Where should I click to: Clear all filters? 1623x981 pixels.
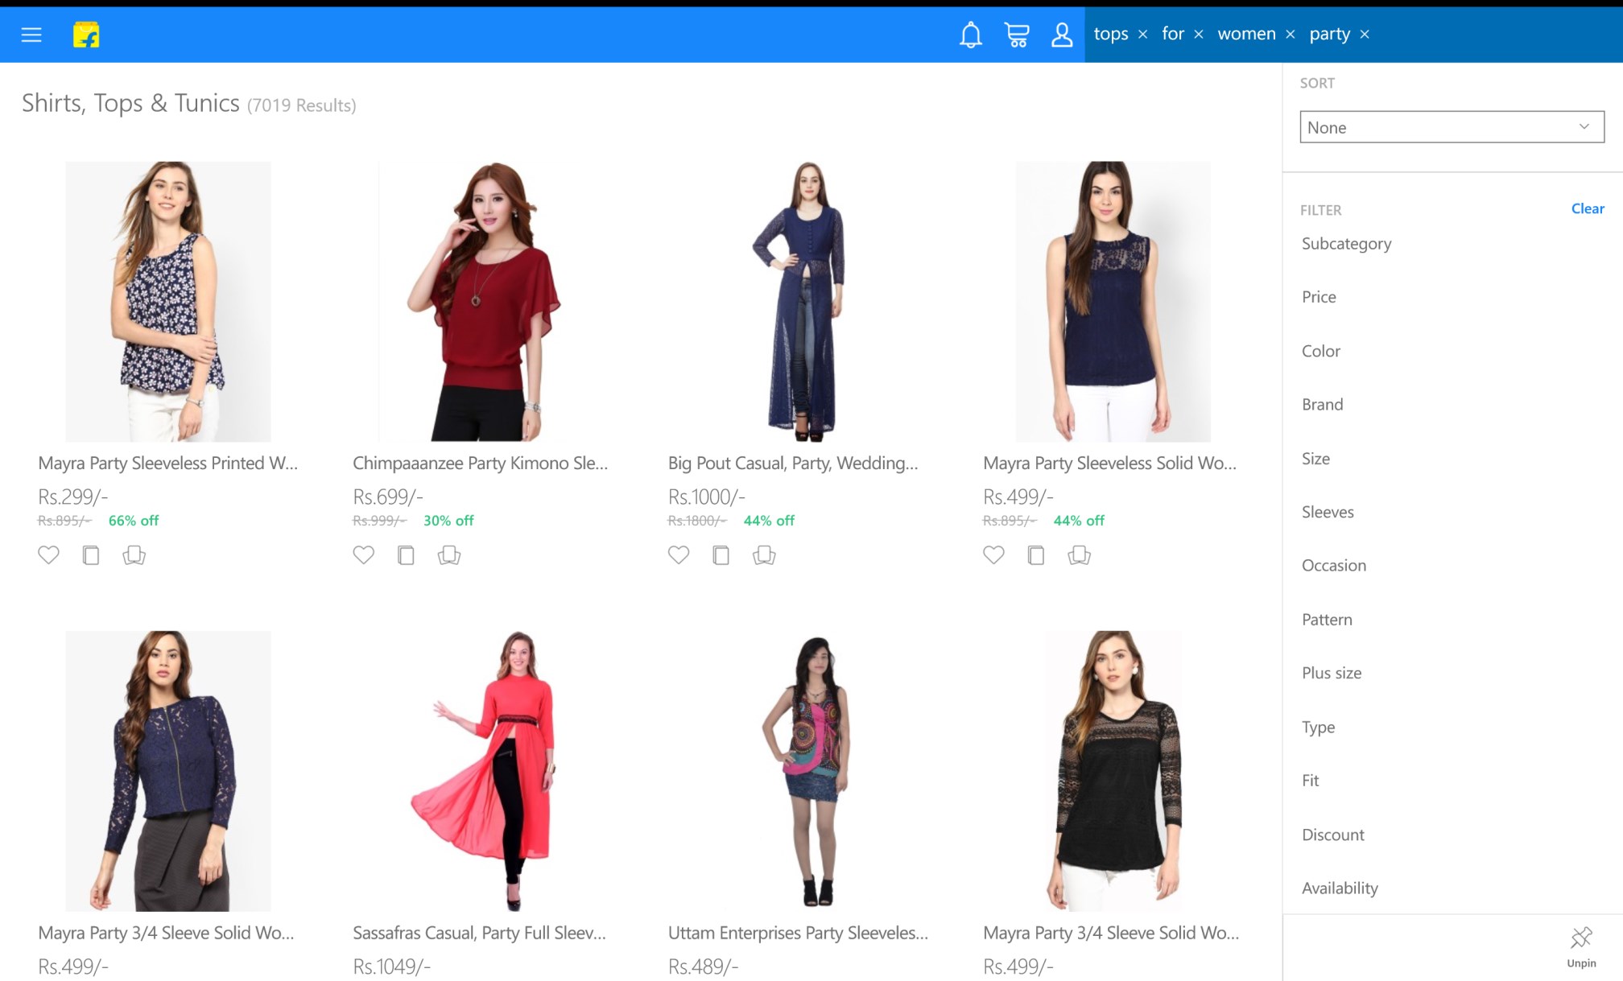[1587, 208]
